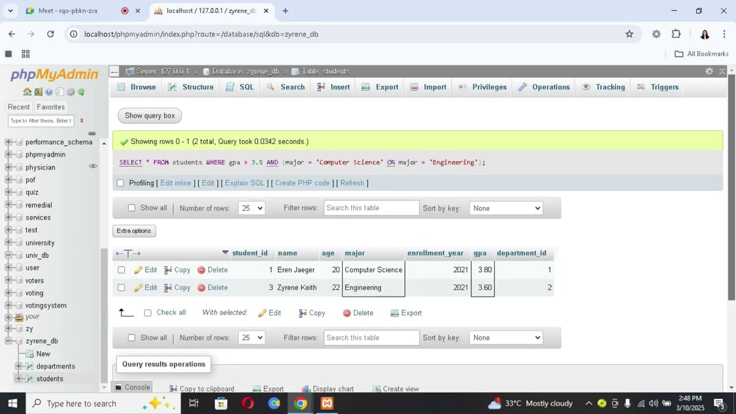Click the Explain SQL link
The height and width of the screenshot is (414, 736).
[245, 183]
